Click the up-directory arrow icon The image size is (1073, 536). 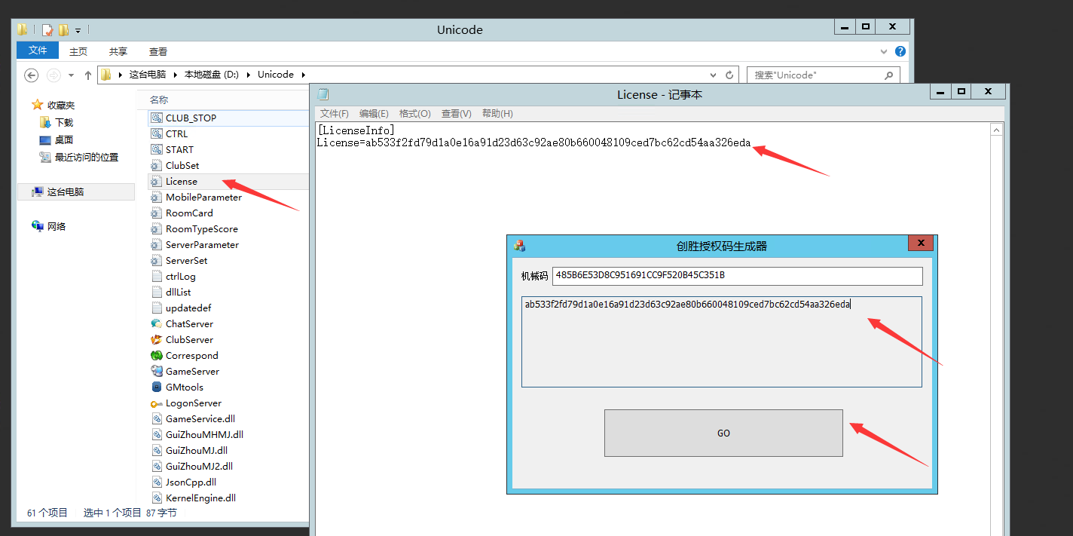coord(88,75)
